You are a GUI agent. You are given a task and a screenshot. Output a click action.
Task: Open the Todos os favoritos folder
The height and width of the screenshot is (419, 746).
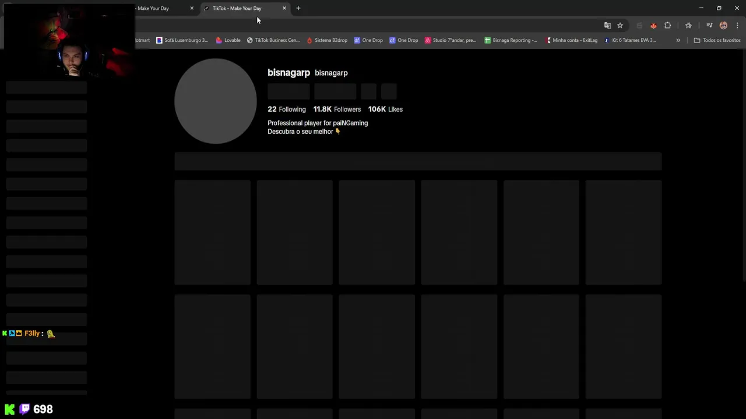click(717, 40)
